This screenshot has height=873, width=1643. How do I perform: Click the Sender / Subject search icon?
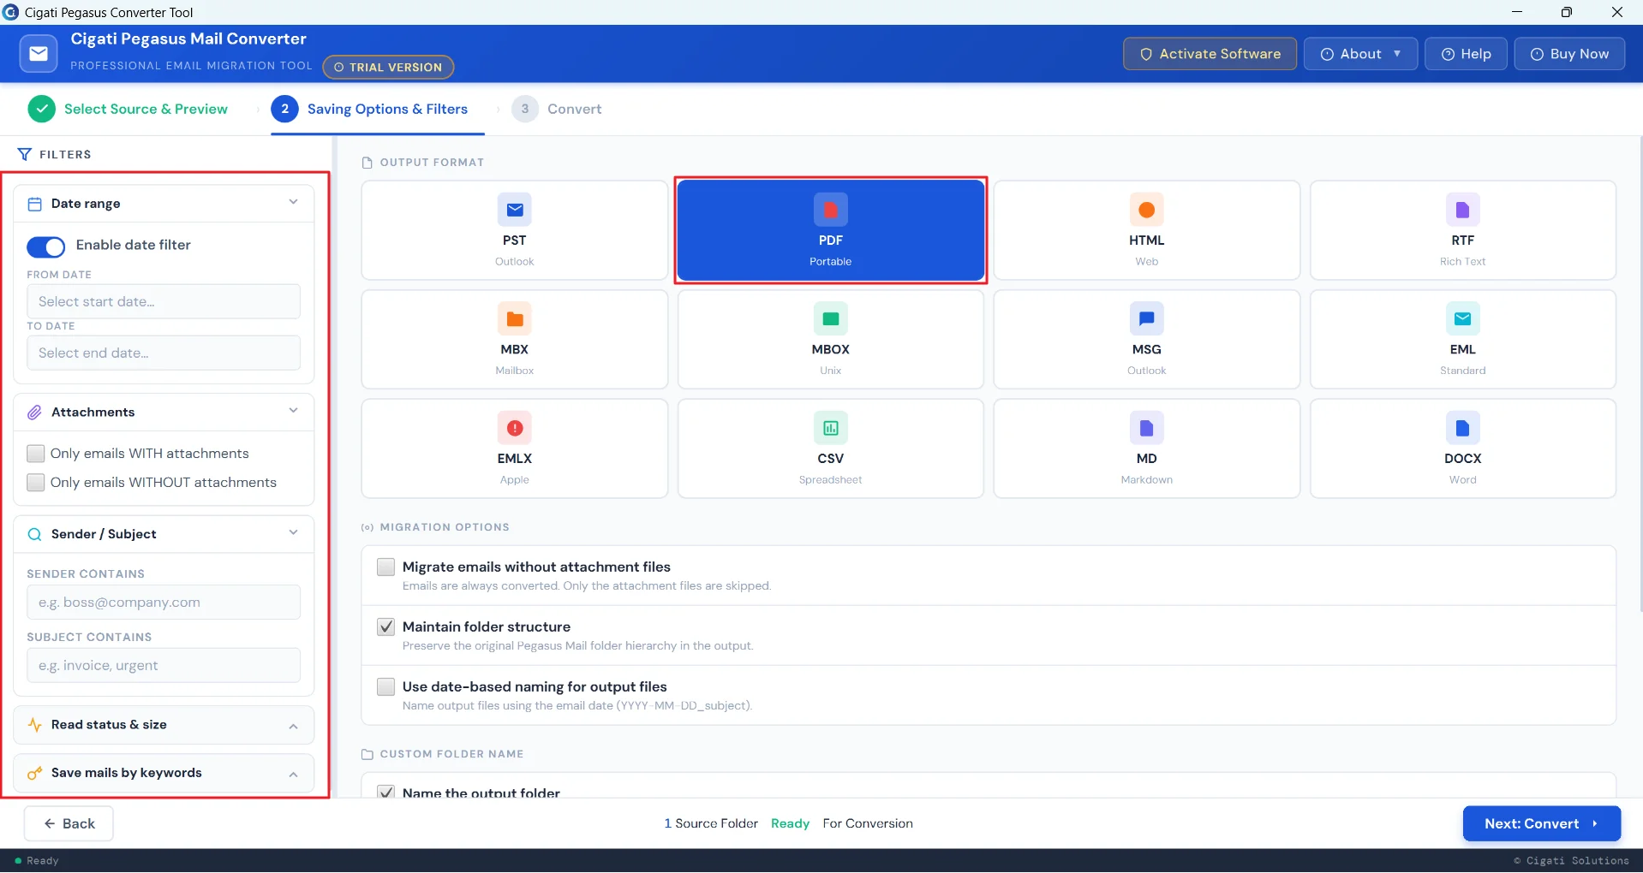(x=35, y=534)
